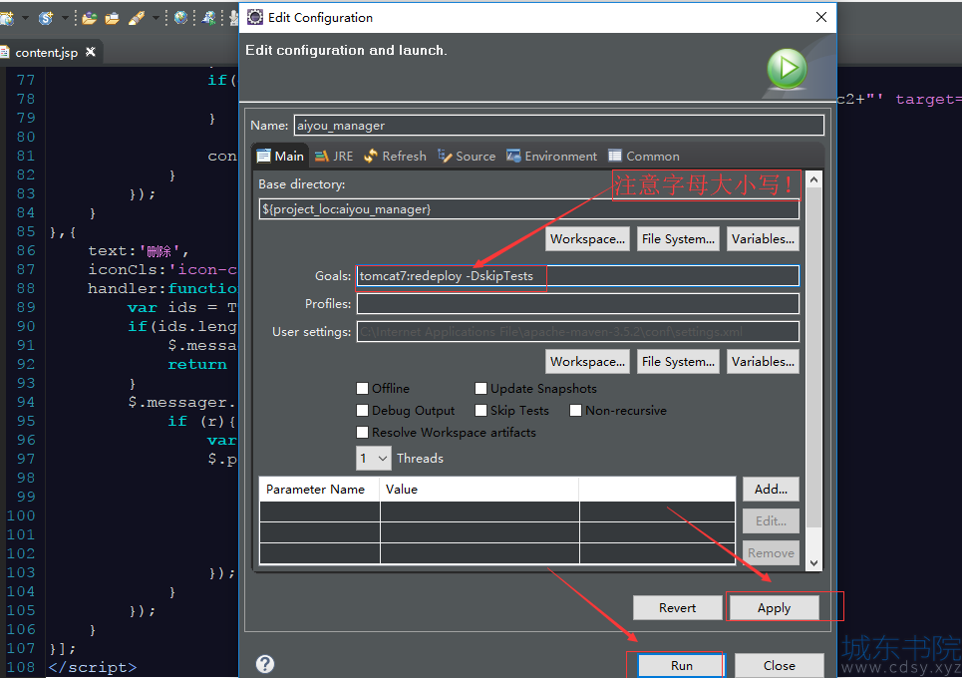Click the web browser globe toolbar icon
Image resolution: width=962 pixels, height=678 pixels.
tap(180, 18)
